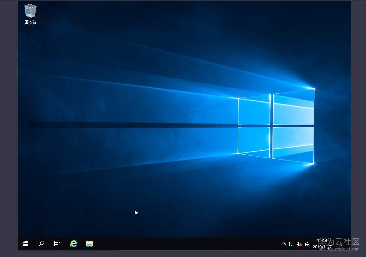Launch Internet Explorer from the taskbar
This screenshot has height=257, width=366.
(x=74, y=243)
